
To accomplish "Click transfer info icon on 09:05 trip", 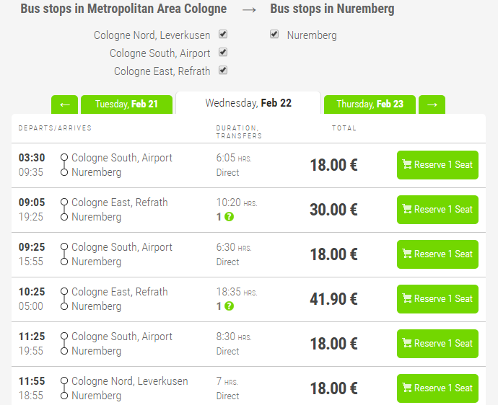I will click(229, 217).
